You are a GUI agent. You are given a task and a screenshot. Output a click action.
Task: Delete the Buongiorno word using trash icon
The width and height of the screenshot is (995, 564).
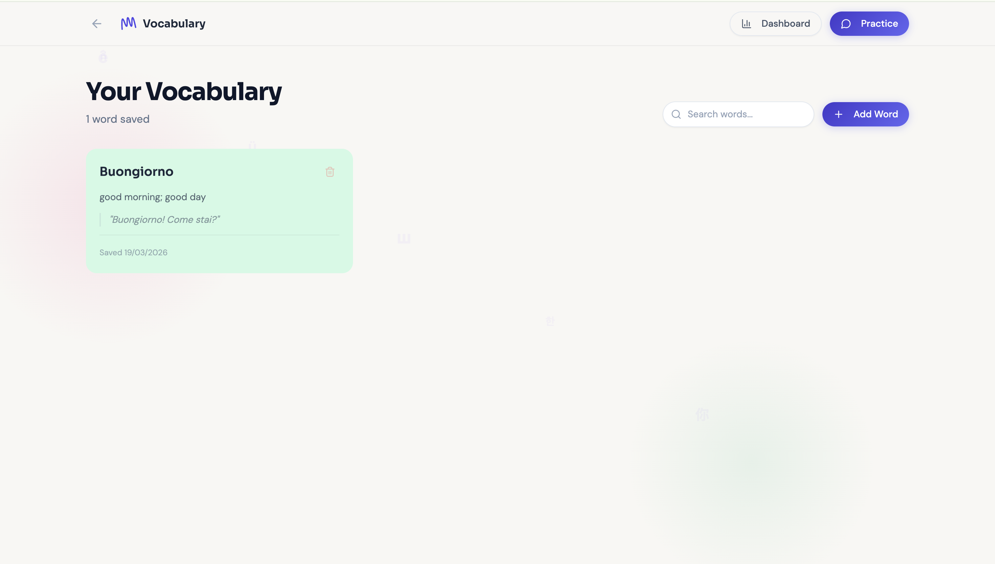pyautogui.click(x=330, y=172)
